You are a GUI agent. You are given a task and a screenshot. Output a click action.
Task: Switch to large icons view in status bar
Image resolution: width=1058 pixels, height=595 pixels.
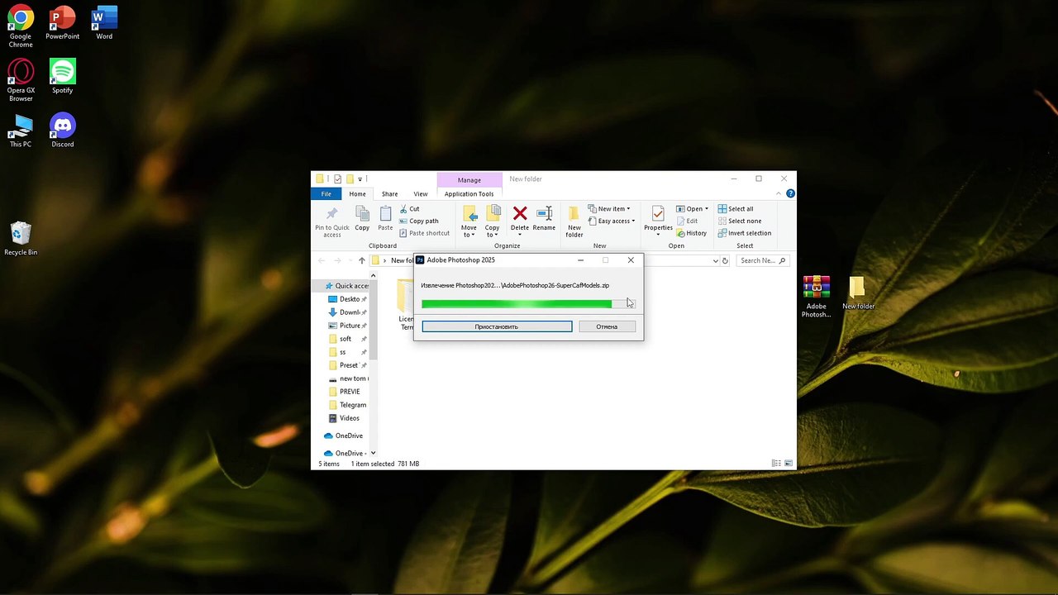(789, 464)
